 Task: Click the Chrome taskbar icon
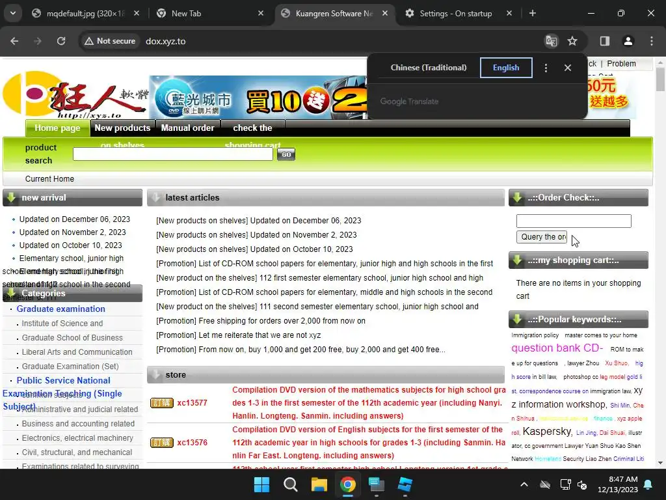347,484
